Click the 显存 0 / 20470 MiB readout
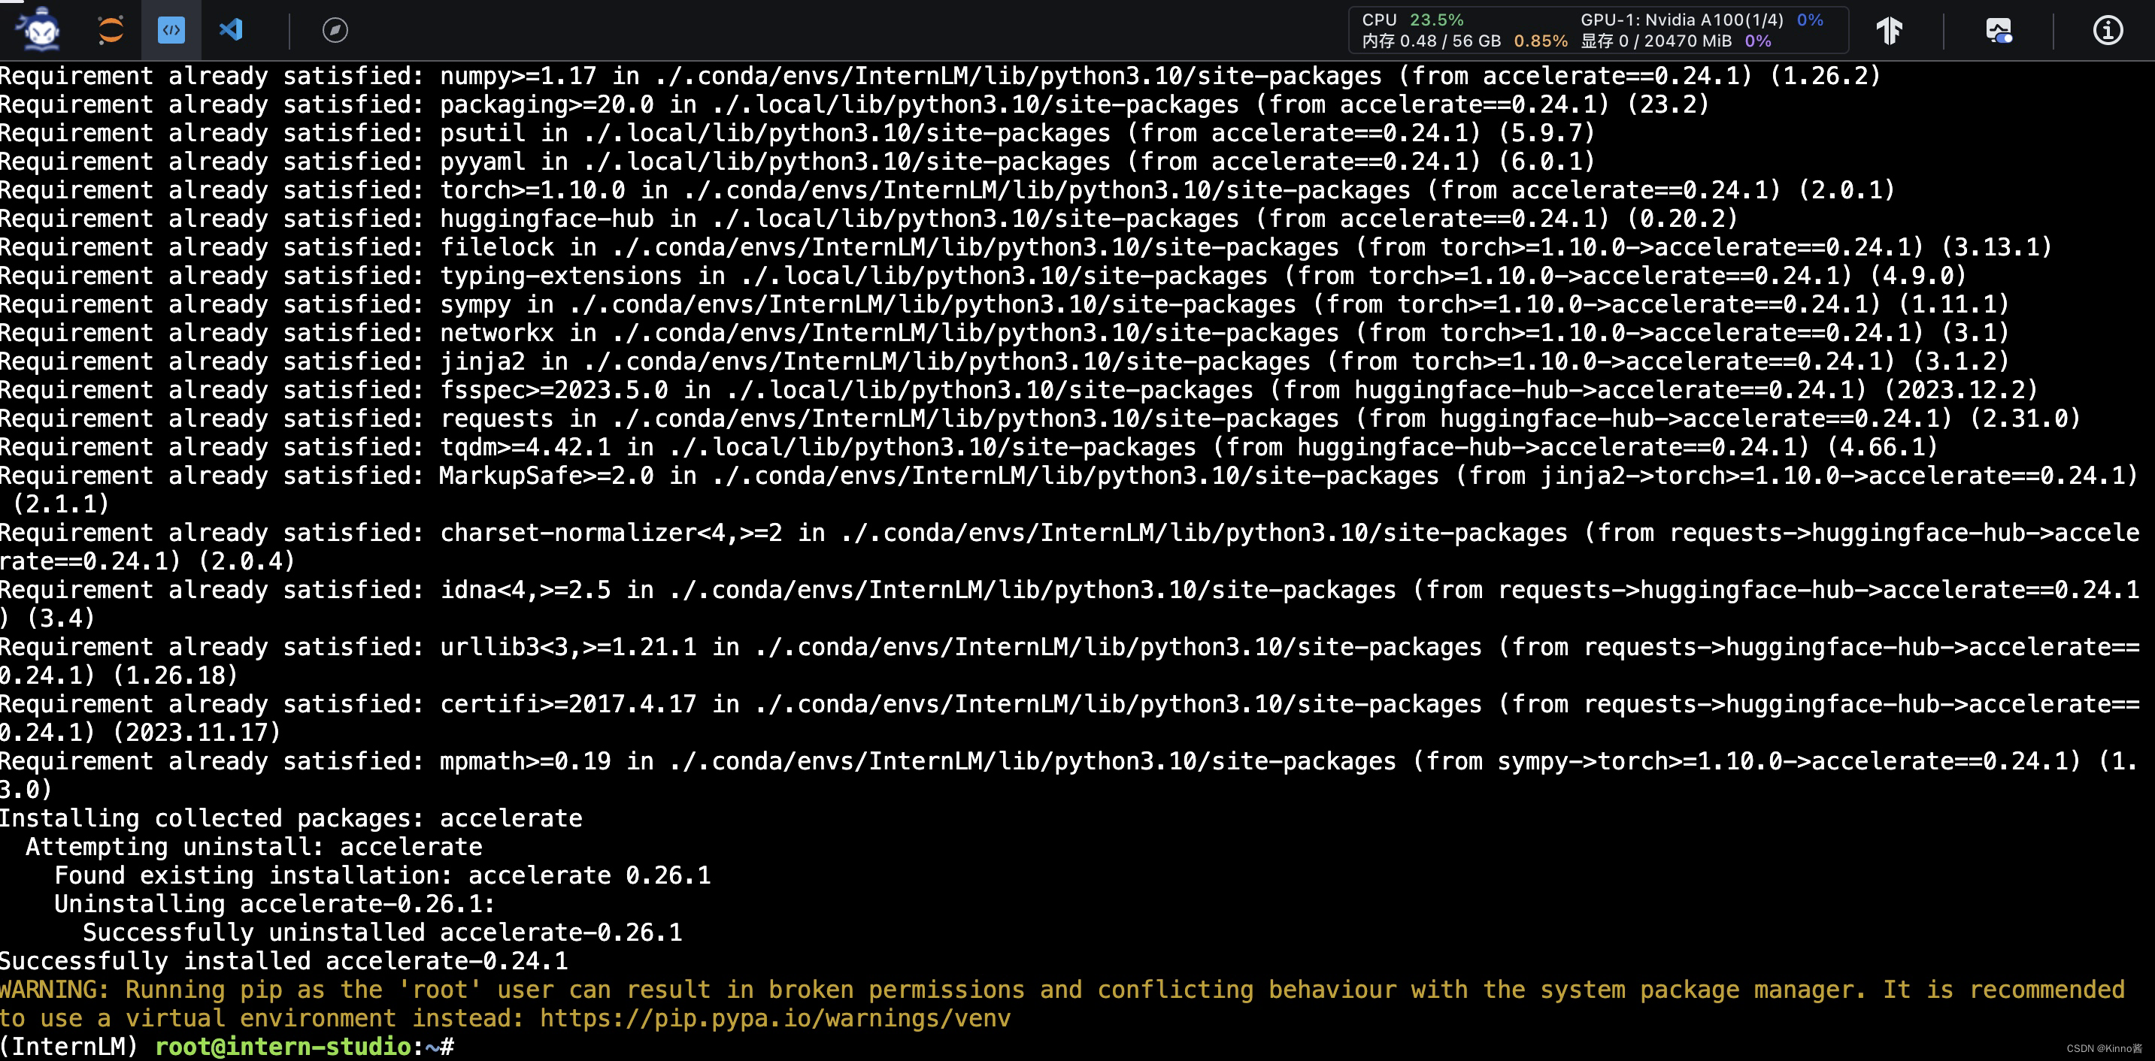Image resolution: width=2155 pixels, height=1061 pixels. click(x=1675, y=41)
